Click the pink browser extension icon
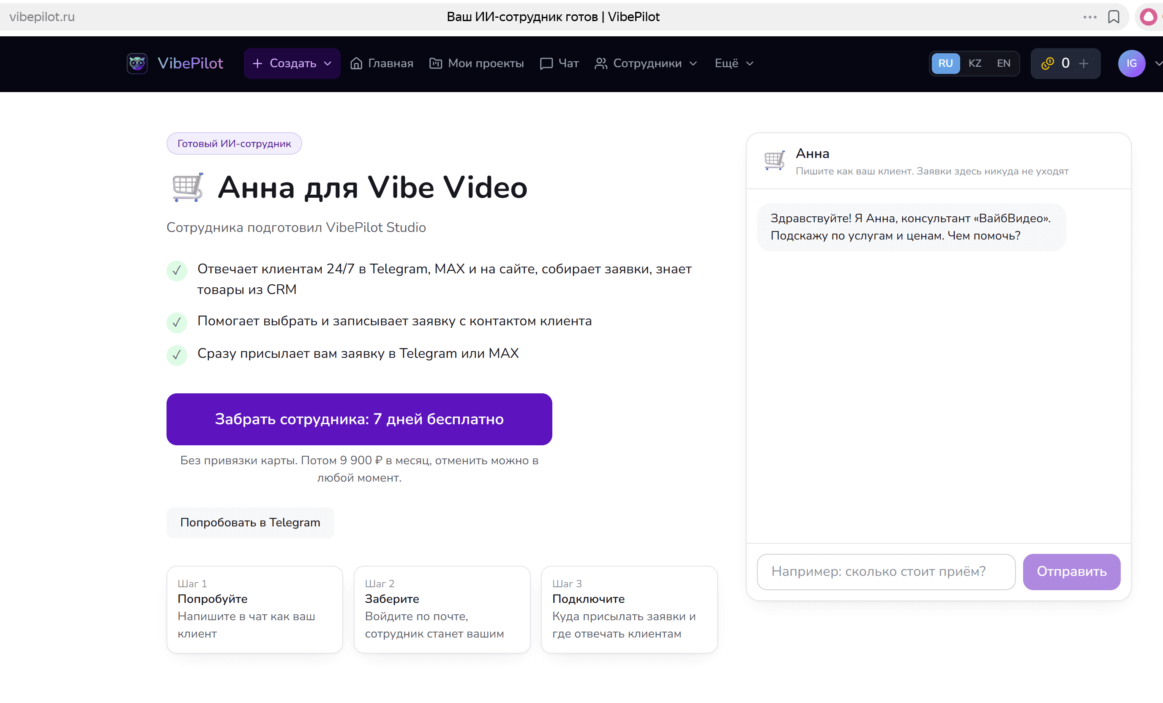Image resolution: width=1163 pixels, height=703 pixels. coord(1148,17)
